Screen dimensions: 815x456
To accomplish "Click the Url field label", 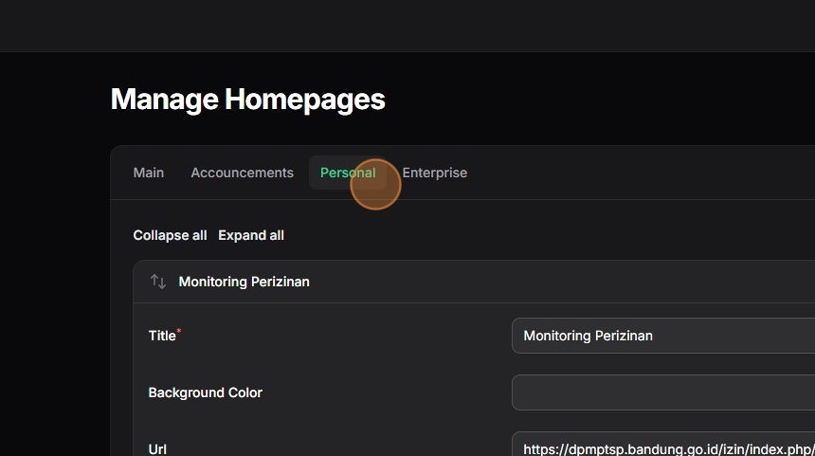I will pyautogui.click(x=157, y=448).
